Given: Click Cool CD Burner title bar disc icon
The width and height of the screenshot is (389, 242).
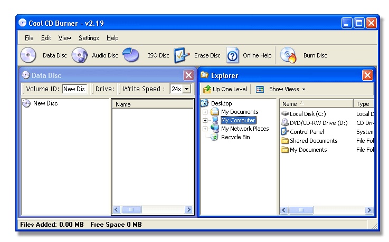Looking at the screenshot, I should pos(22,23).
